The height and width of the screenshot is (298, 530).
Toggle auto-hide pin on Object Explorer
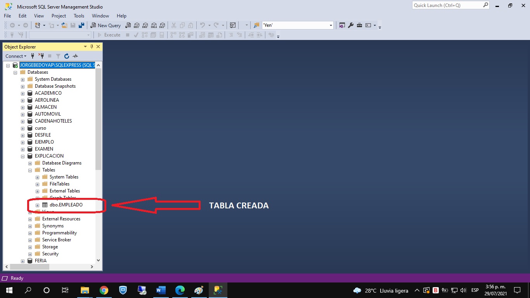point(92,47)
